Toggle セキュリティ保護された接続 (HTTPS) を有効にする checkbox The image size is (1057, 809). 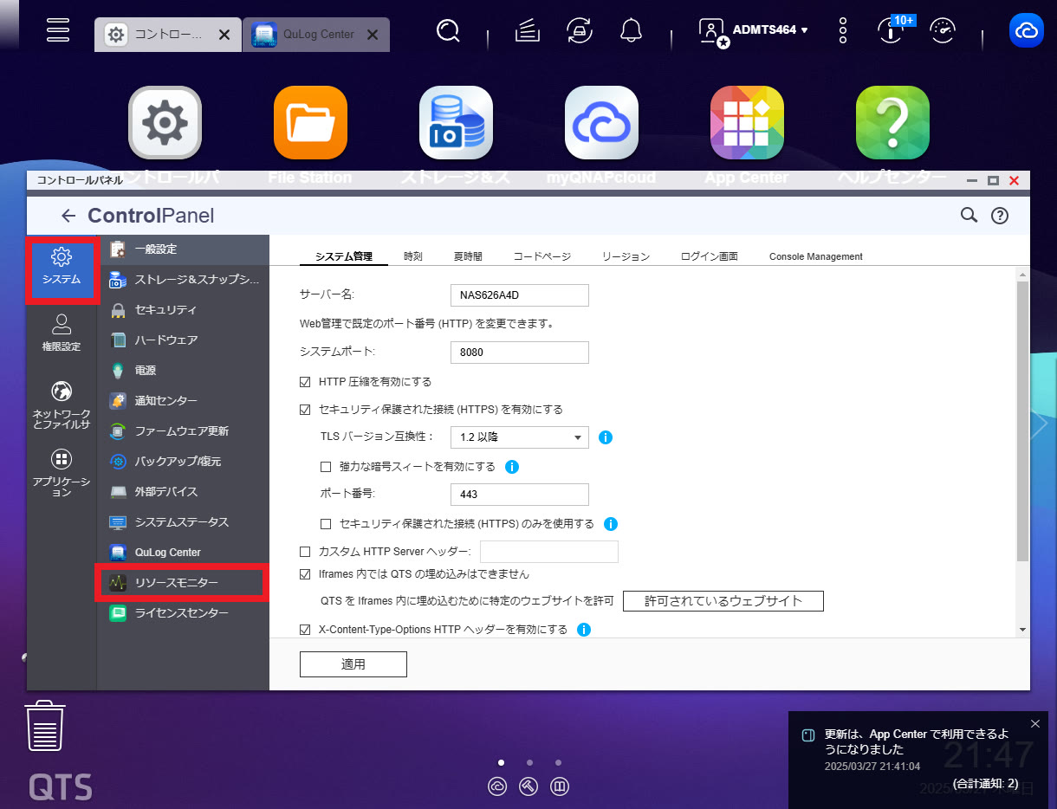coord(305,410)
